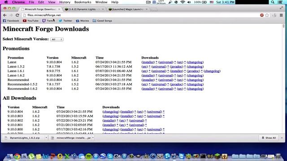Open Minecraft grass block icon in Dock
Screen dimensions: 287x161
click(217, 156)
